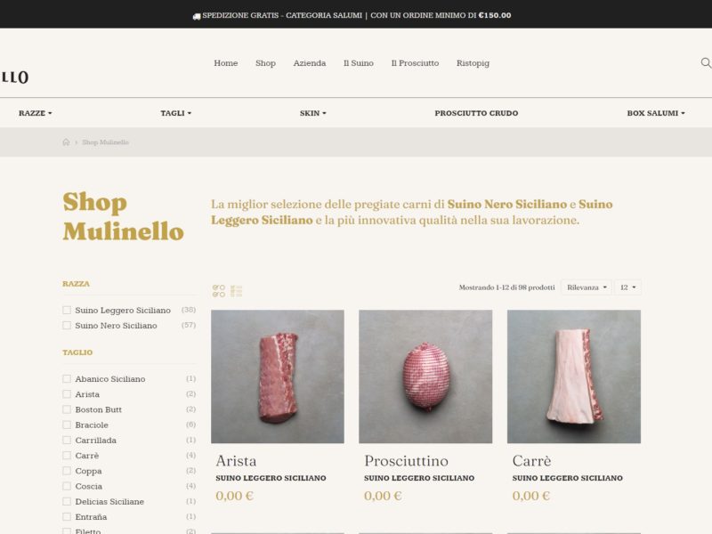The height and width of the screenshot is (534, 712).
Task: Tick the Coppa checkbox
Action: (67, 471)
